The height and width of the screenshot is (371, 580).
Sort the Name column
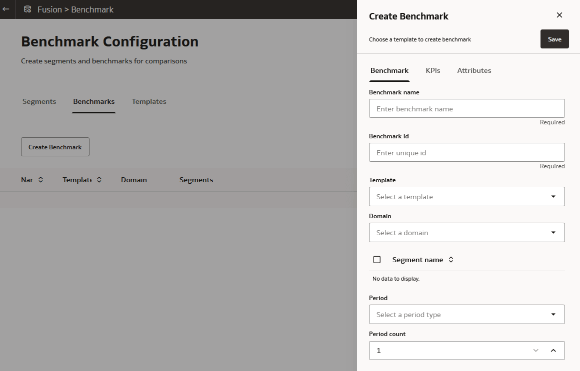(x=40, y=180)
